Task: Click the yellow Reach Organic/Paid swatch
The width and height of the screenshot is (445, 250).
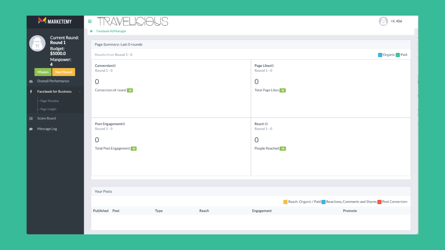Action: [285, 202]
